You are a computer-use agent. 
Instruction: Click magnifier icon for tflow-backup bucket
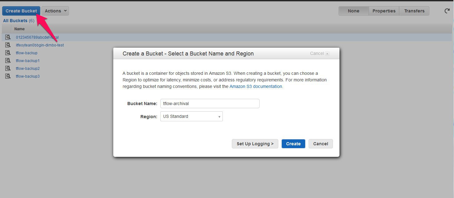[x=8, y=53]
